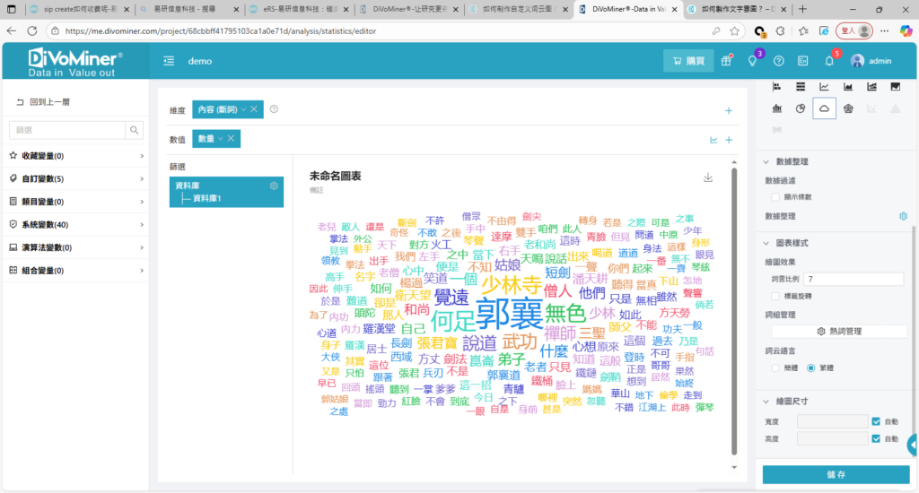Toggle the sidebar menu collapse icon
This screenshot has height=493, width=919.
tap(169, 61)
